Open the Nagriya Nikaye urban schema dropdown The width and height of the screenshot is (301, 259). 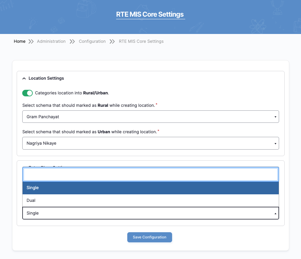[150, 143]
